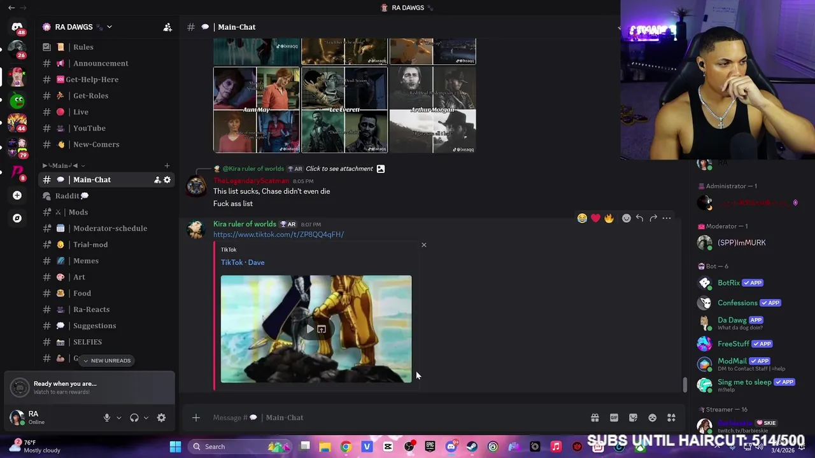Image resolution: width=815 pixels, height=458 pixels.
Task: Click TheLegendaryScatman username
Action: coord(251,181)
